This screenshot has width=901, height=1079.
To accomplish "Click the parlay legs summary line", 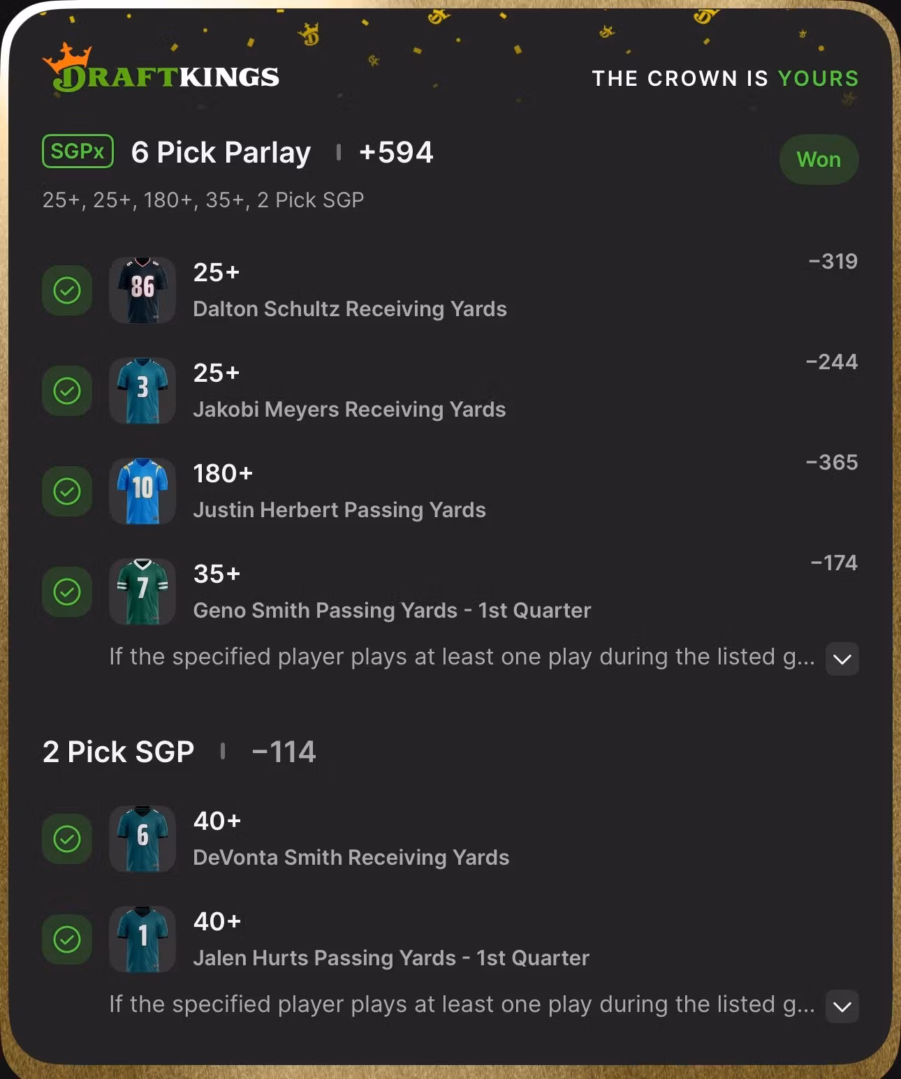I will pos(203,200).
